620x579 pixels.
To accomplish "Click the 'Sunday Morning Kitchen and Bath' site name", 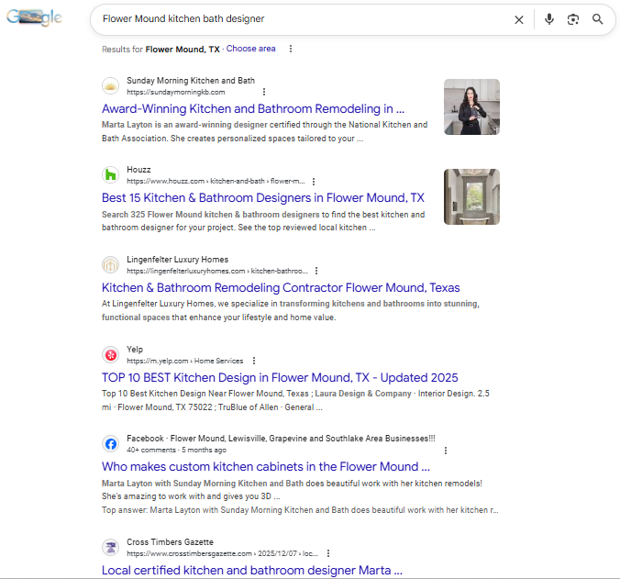I will click(191, 81).
